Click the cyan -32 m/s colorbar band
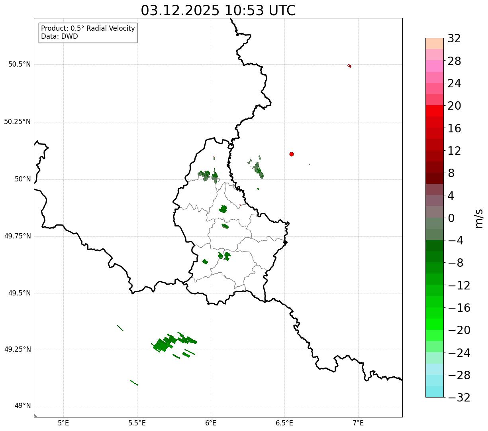The width and height of the screenshot is (488, 431). click(x=434, y=392)
